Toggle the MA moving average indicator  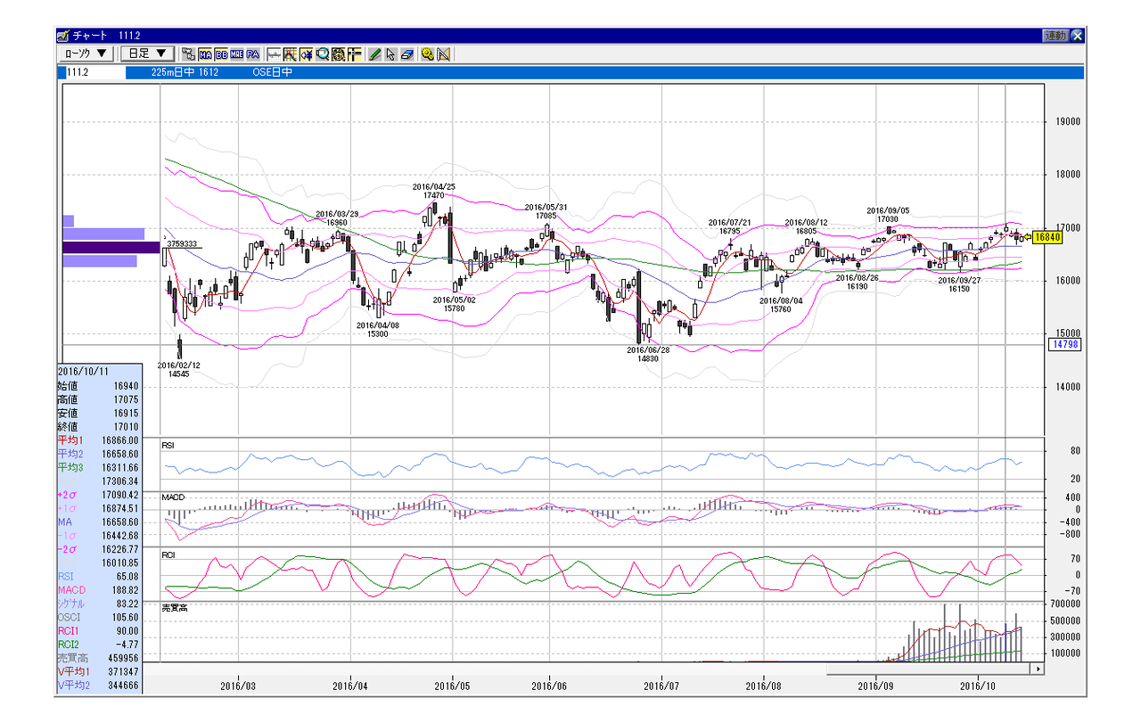205,53
